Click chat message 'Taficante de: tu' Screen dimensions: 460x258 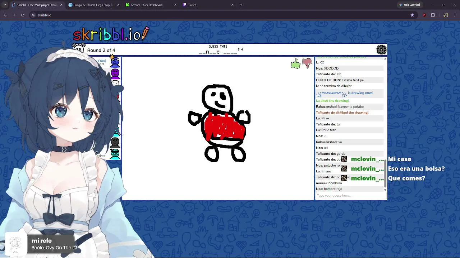(x=328, y=124)
